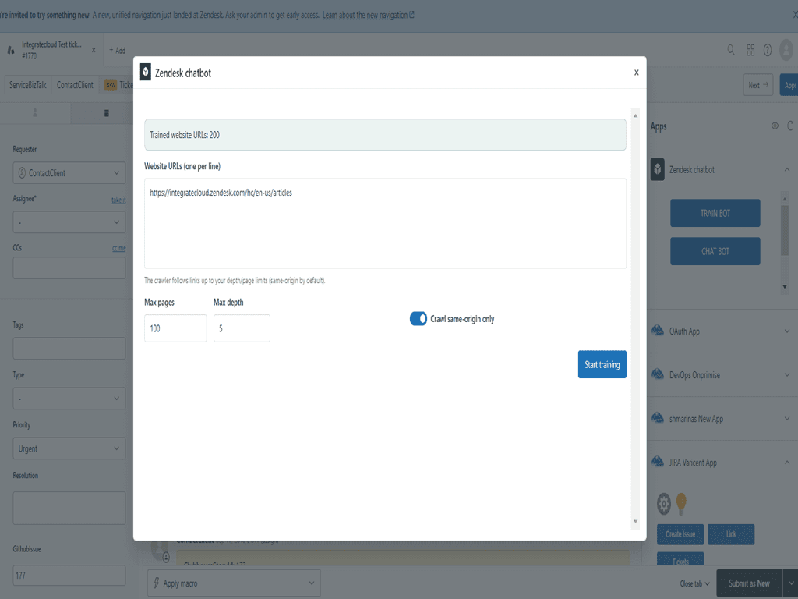Click the Link button in JIRA app
798x599 pixels.
click(x=731, y=534)
